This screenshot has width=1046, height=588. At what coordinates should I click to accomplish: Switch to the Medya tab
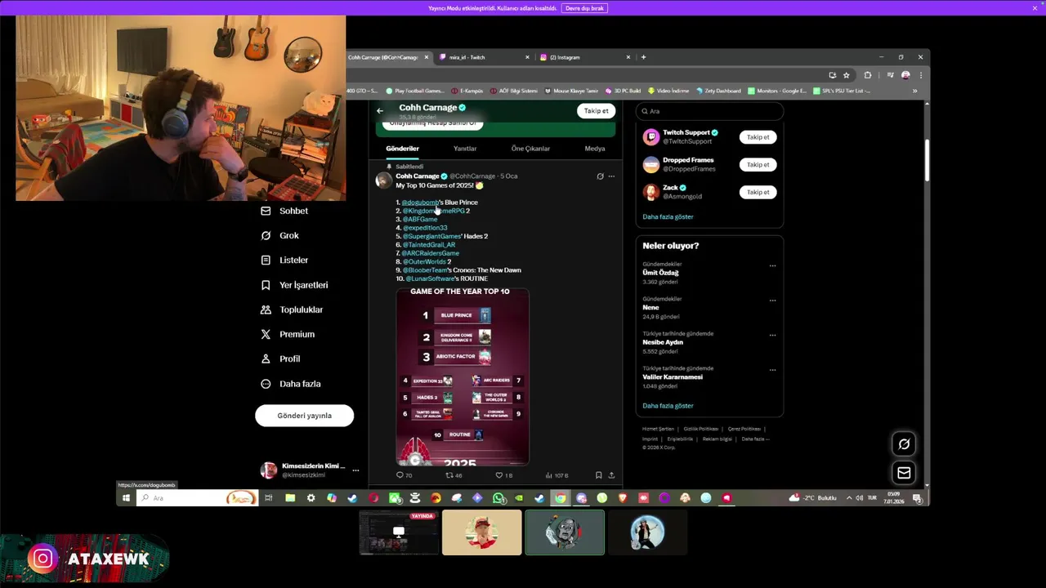pyautogui.click(x=595, y=149)
